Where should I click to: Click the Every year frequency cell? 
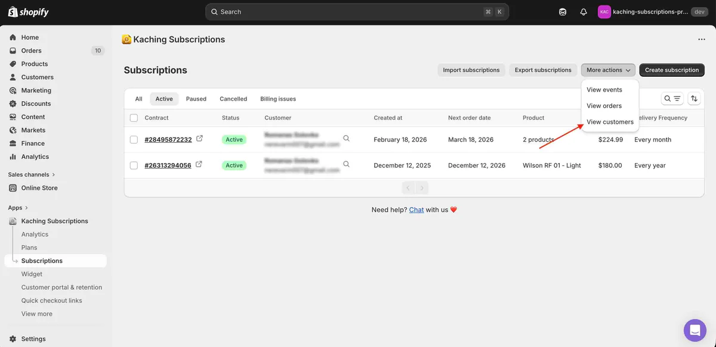[x=650, y=165]
